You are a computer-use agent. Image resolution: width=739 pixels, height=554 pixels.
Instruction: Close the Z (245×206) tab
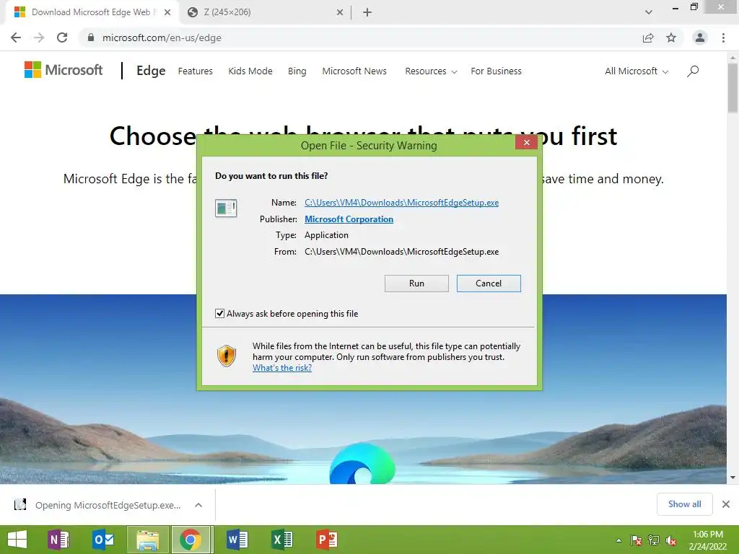[340, 12]
